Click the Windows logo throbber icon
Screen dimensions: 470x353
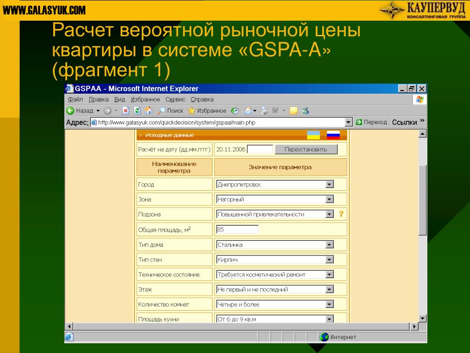coord(420,99)
